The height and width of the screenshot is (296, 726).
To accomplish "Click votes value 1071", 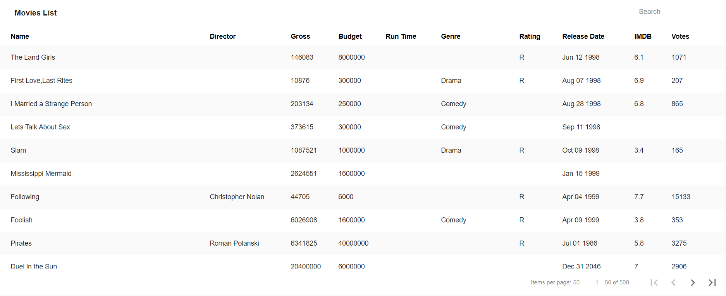I will click(679, 57).
